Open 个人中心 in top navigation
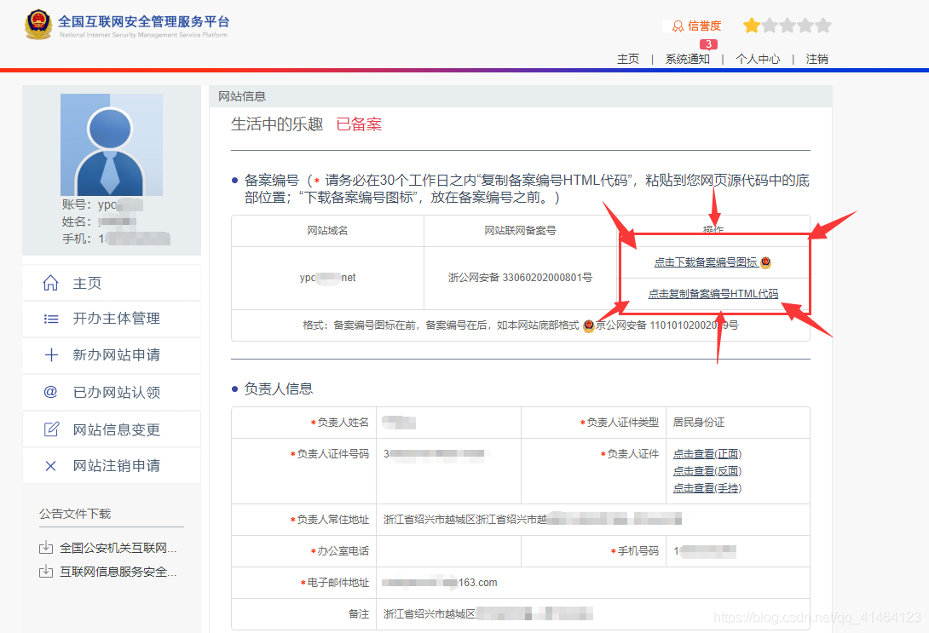This screenshot has height=633, width=929. 758,60
